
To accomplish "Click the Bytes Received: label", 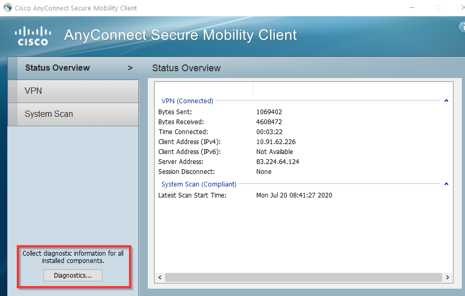I will point(181,122).
